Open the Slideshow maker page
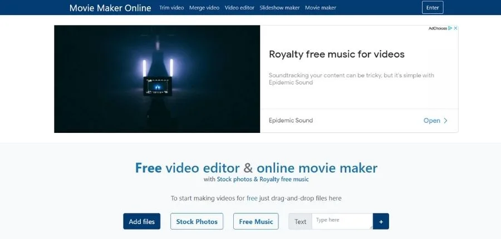Image resolution: width=501 pixels, height=239 pixels. coord(279,8)
